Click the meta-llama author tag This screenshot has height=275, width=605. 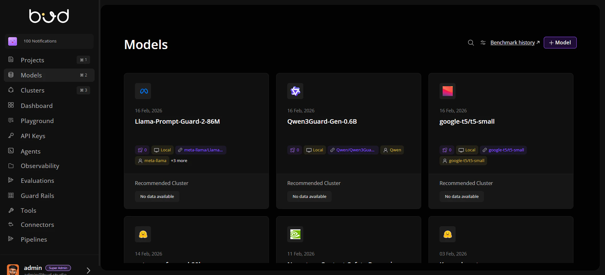coord(152,161)
